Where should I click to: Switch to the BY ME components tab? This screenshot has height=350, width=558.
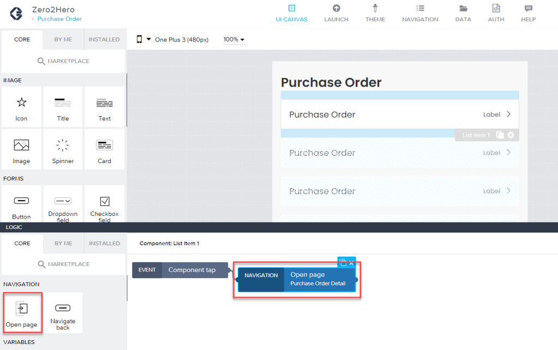(63, 40)
